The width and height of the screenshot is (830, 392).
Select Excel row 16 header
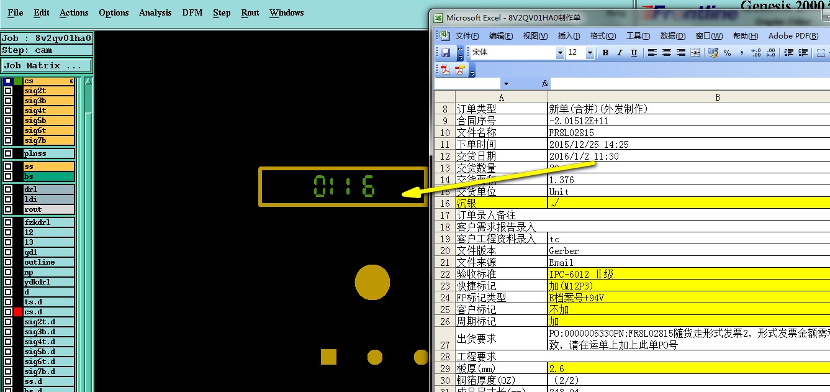tap(444, 203)
